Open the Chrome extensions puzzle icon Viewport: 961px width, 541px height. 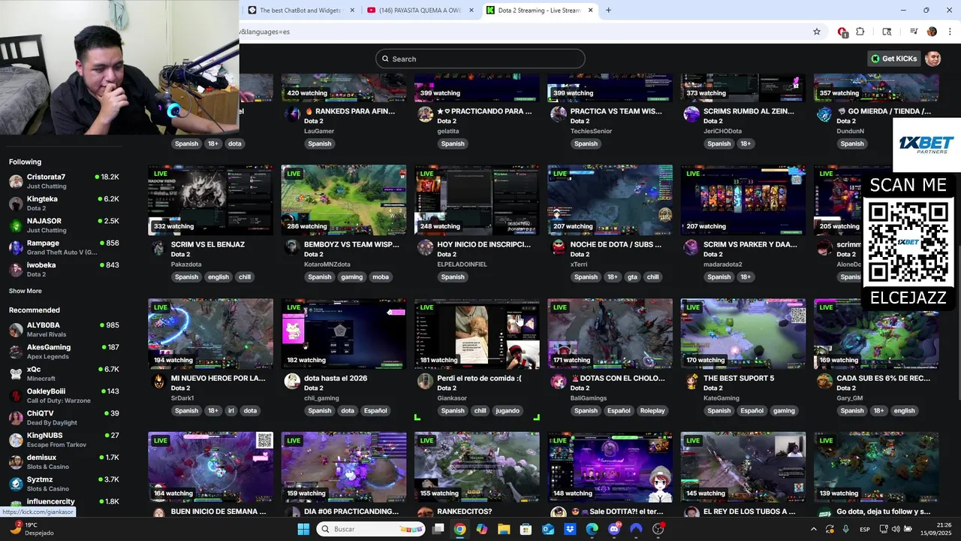tap(860, 32)
